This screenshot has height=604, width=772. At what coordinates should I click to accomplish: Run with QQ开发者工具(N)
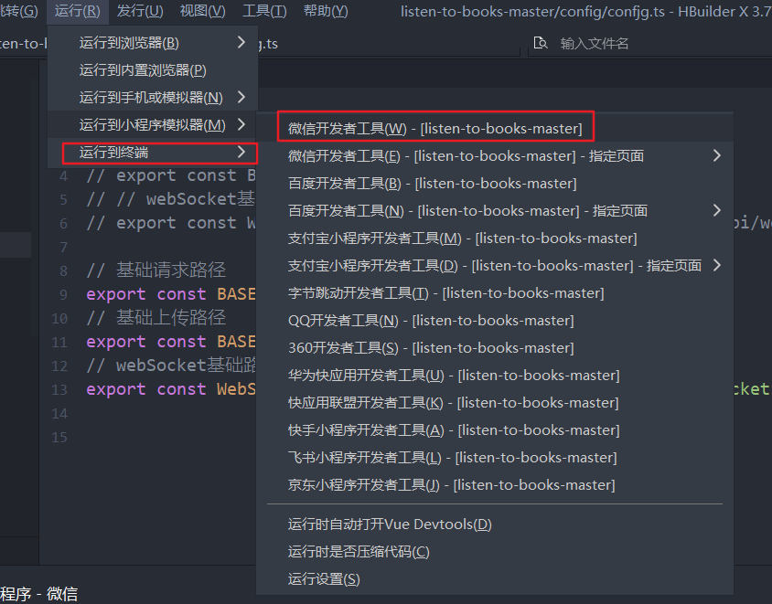(x=495, y=321)
